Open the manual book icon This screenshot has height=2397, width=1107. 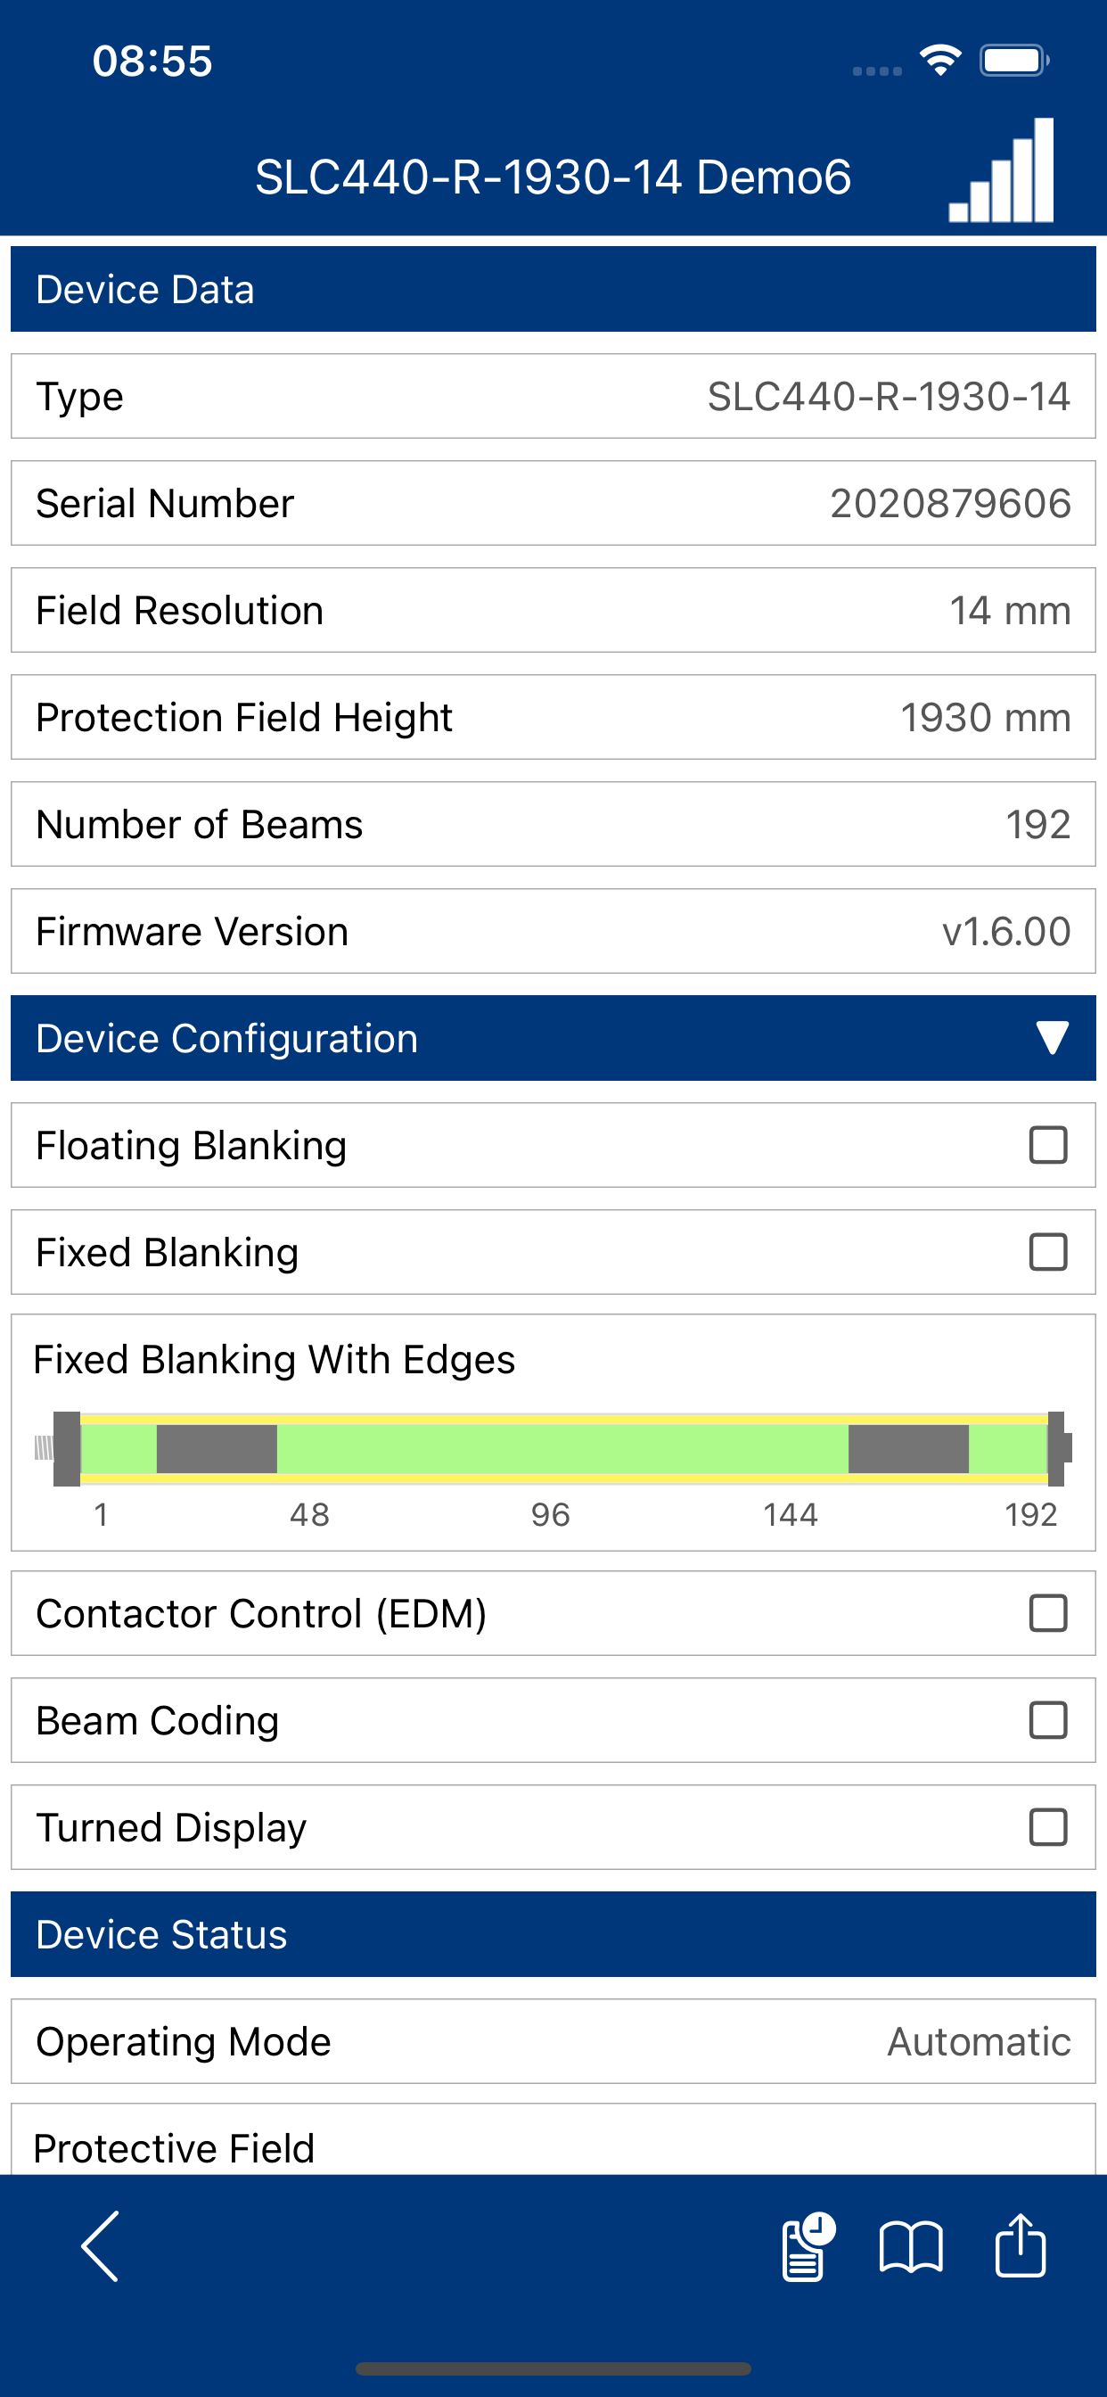[911, 2247]
